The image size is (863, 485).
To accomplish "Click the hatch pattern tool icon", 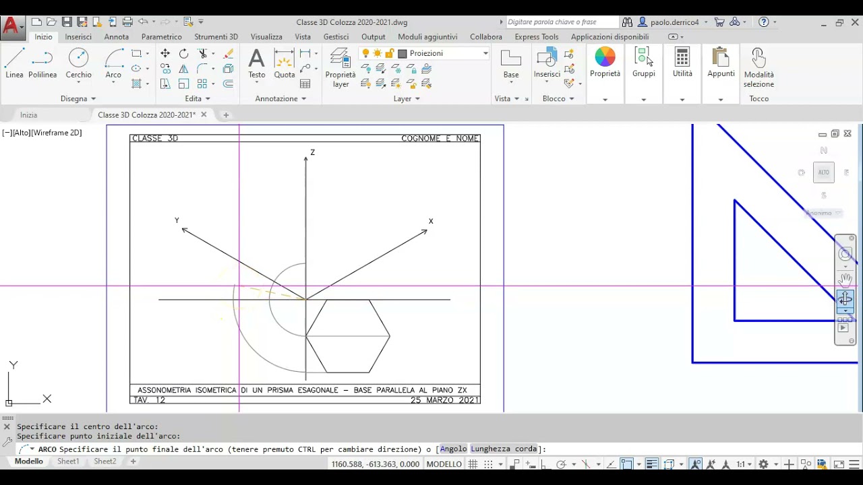I will coord(137,84).
